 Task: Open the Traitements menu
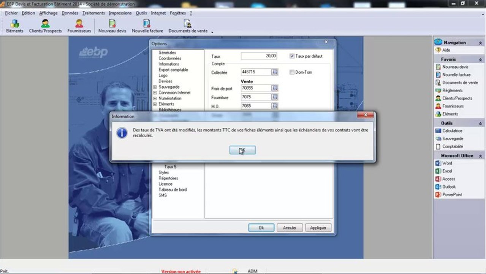pos(93,13)
